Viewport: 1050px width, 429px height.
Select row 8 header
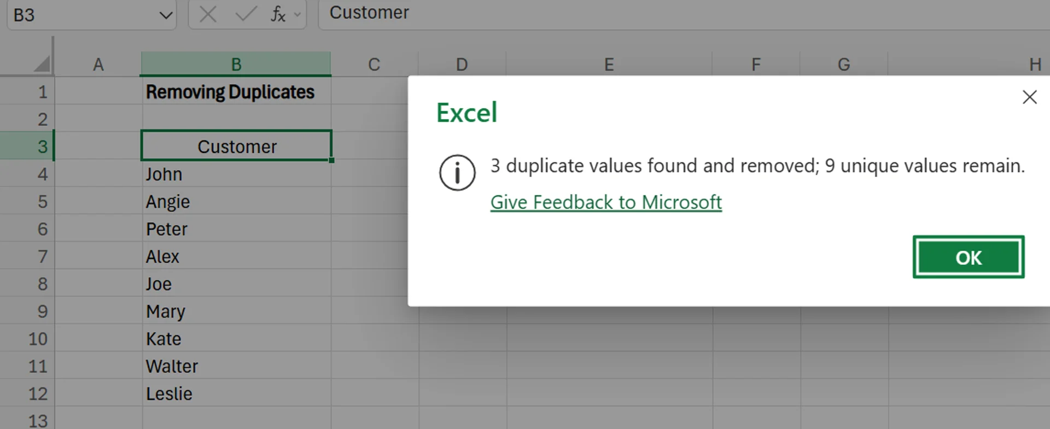pos(27,283)
